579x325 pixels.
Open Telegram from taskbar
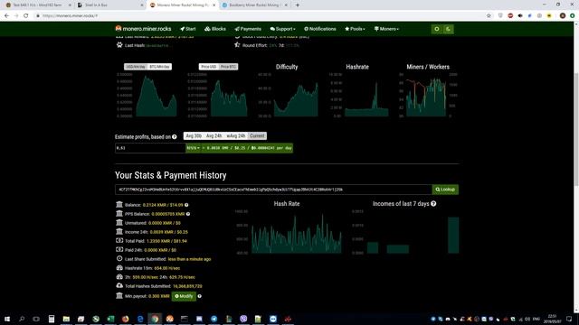[214, 319]
